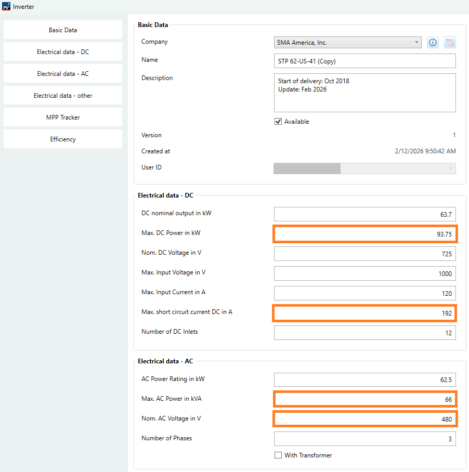Select the Max. Input Voltage field
This screenshot has width=469, height=472.
tap(364, 273)
